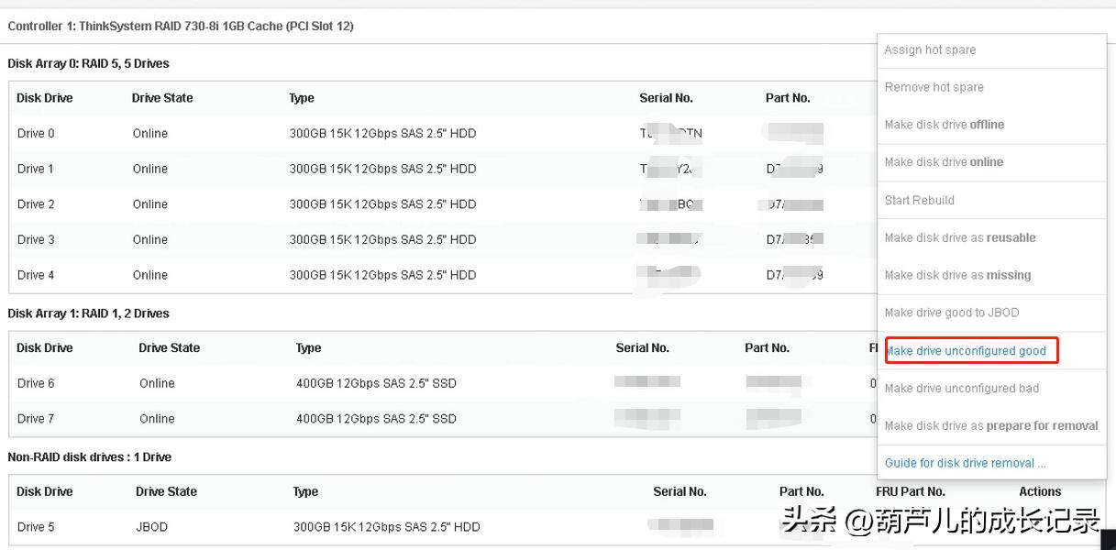Choose Make disk drive as missing

(x=957, y=275)
